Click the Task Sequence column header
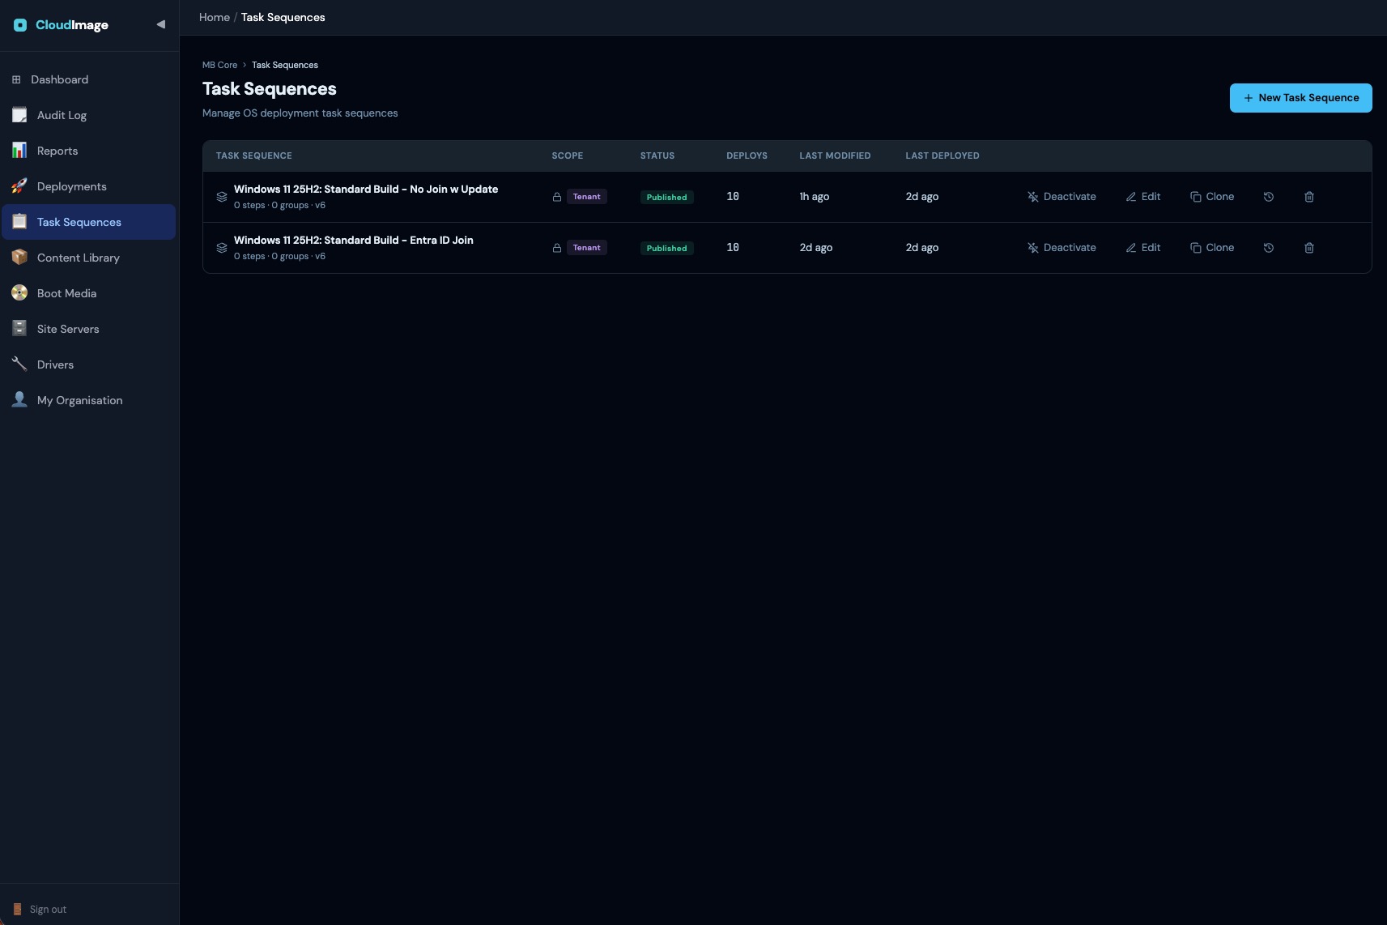The image size is (1387, 925). (254, 156)
